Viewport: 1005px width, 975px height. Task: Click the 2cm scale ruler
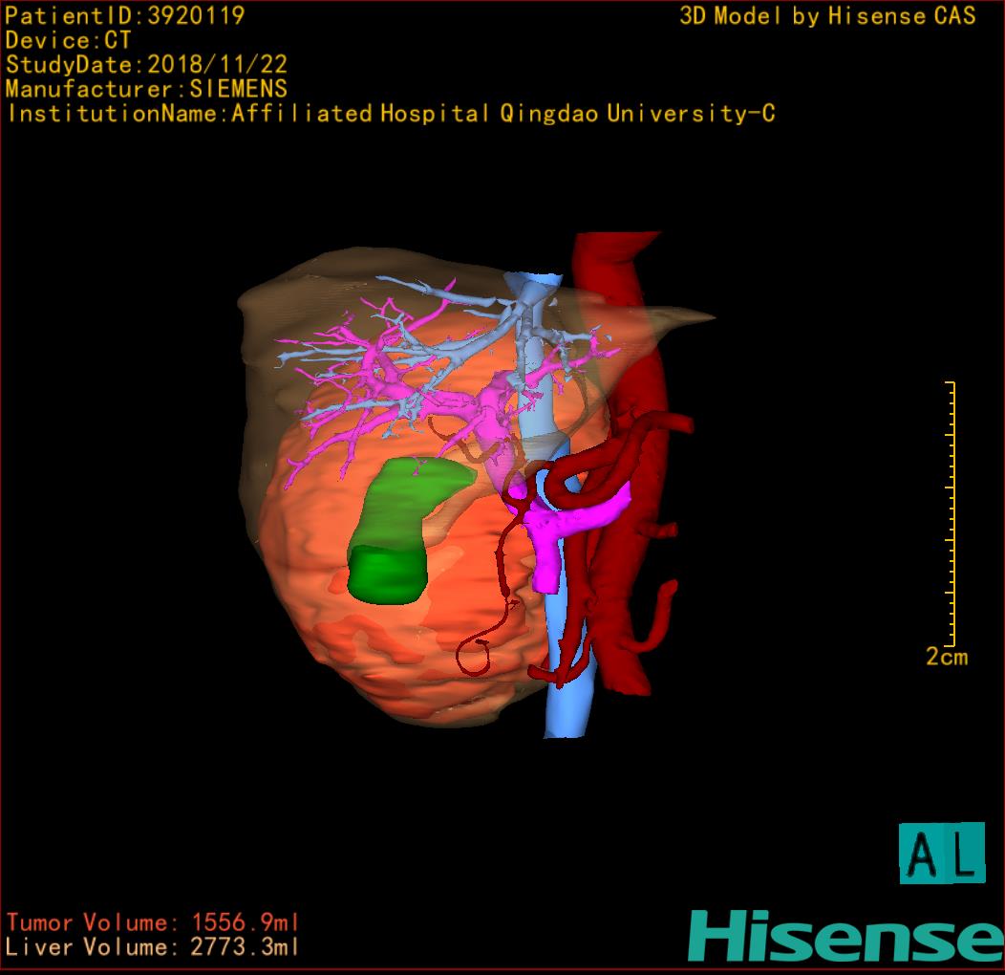[951, 513]
